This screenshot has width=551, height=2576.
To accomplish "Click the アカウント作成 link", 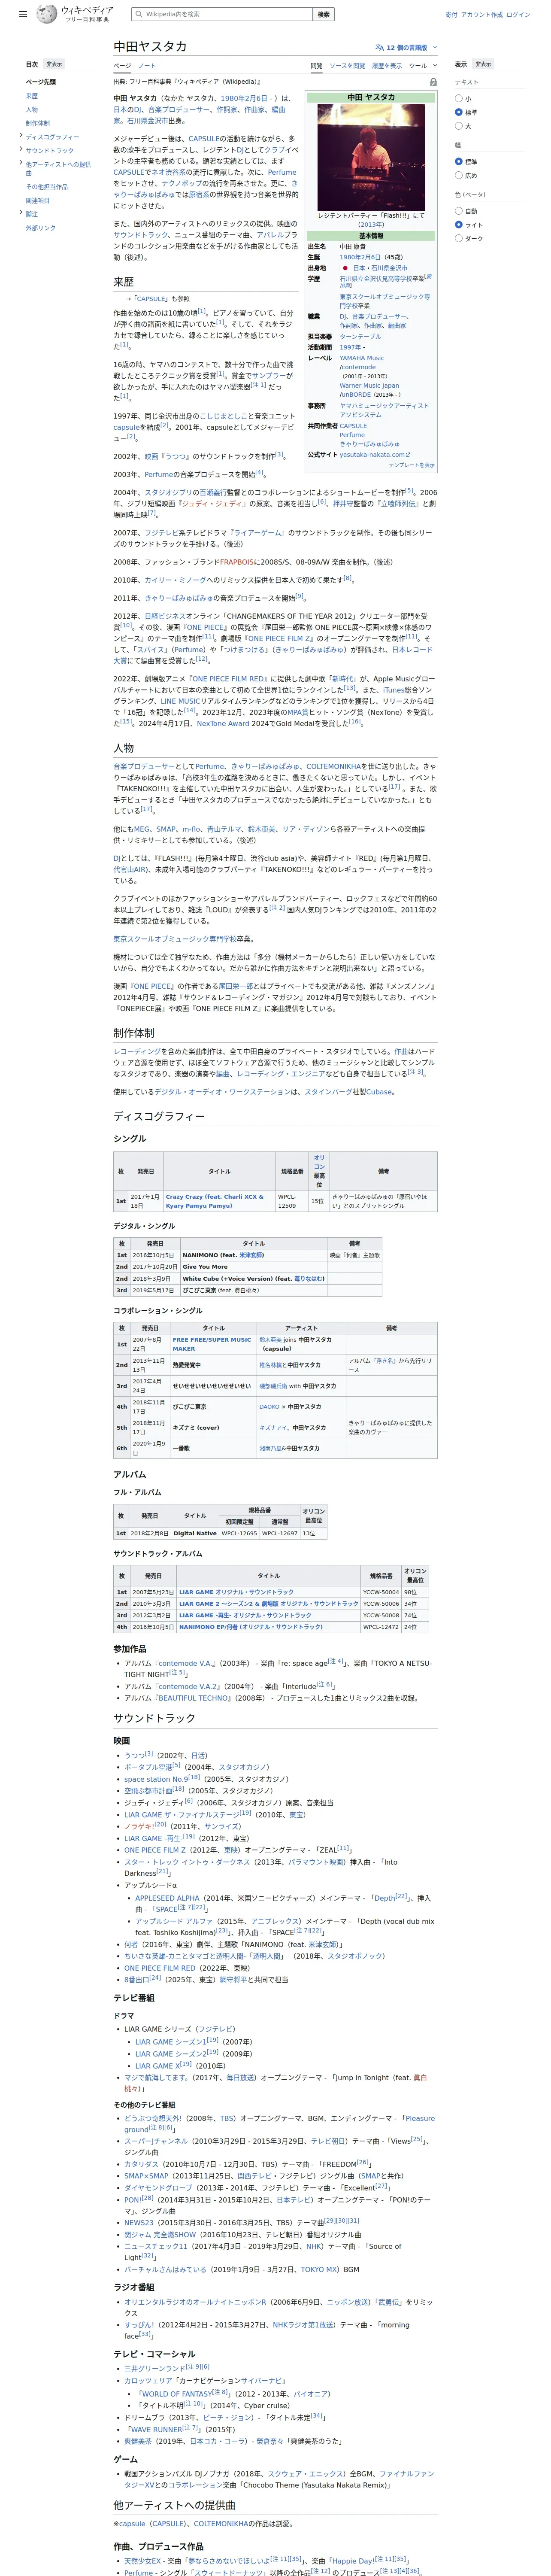I will (x=482, y=15).
